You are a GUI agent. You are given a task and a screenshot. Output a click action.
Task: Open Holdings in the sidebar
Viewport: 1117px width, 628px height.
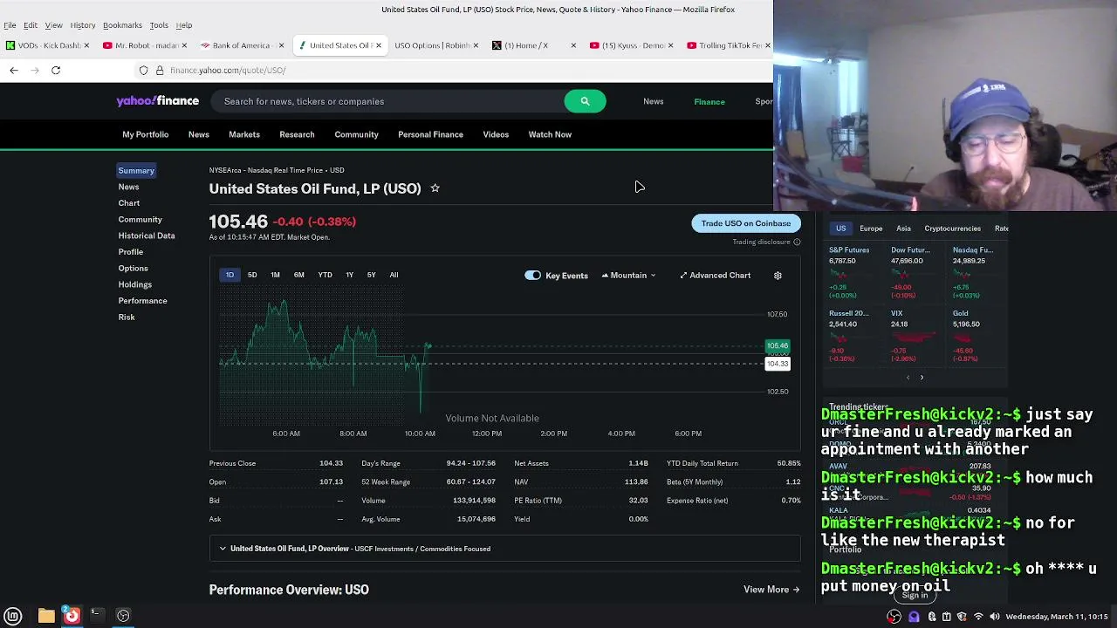[134, 284]
